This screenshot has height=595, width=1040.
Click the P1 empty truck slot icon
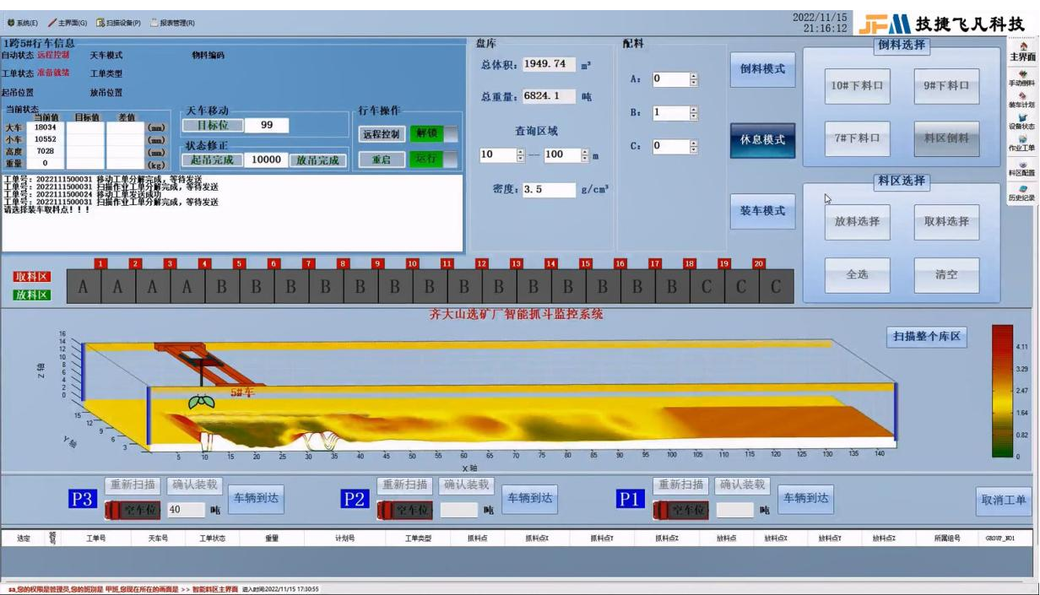pos(681,510)
